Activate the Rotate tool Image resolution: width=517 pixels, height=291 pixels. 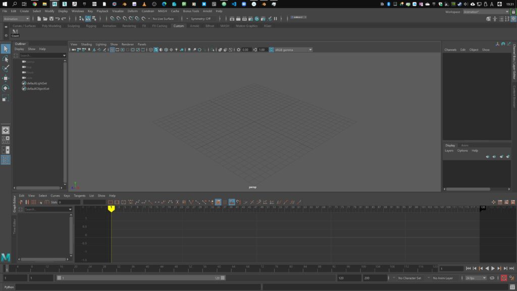[6, 88]
